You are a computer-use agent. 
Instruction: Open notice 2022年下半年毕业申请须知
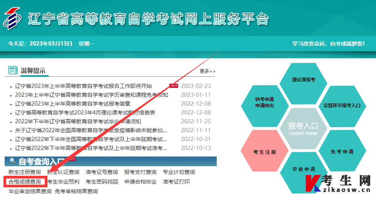tap(78, 121)
